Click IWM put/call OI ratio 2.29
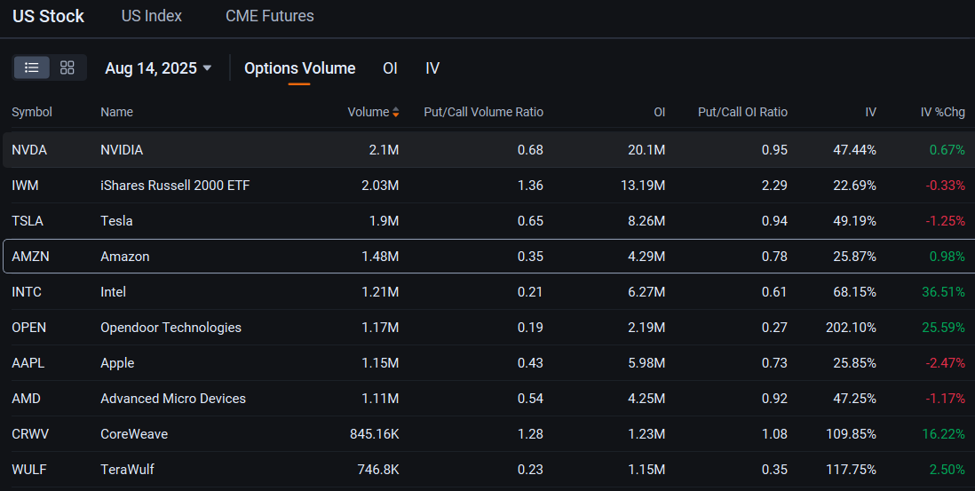Image resolution: width=975 pixels, height=491 pixels. [x=775, y=186]
